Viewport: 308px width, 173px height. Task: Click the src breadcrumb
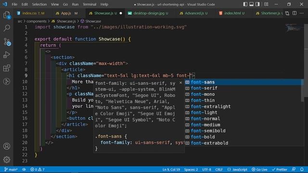pos(20,21)
